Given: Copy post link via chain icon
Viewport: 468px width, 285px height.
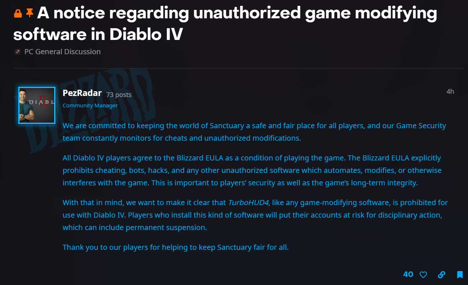Looking at the screenshot, I should tap(442, 274).
